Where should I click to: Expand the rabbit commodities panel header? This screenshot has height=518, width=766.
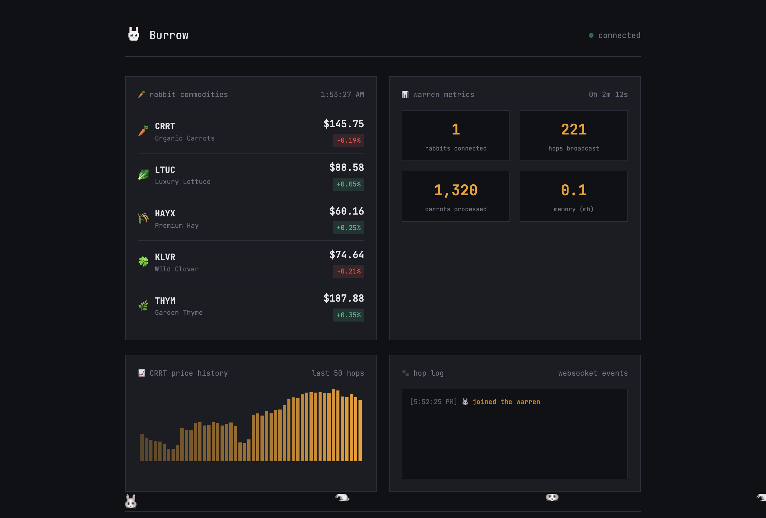click(x=188, y=94)
